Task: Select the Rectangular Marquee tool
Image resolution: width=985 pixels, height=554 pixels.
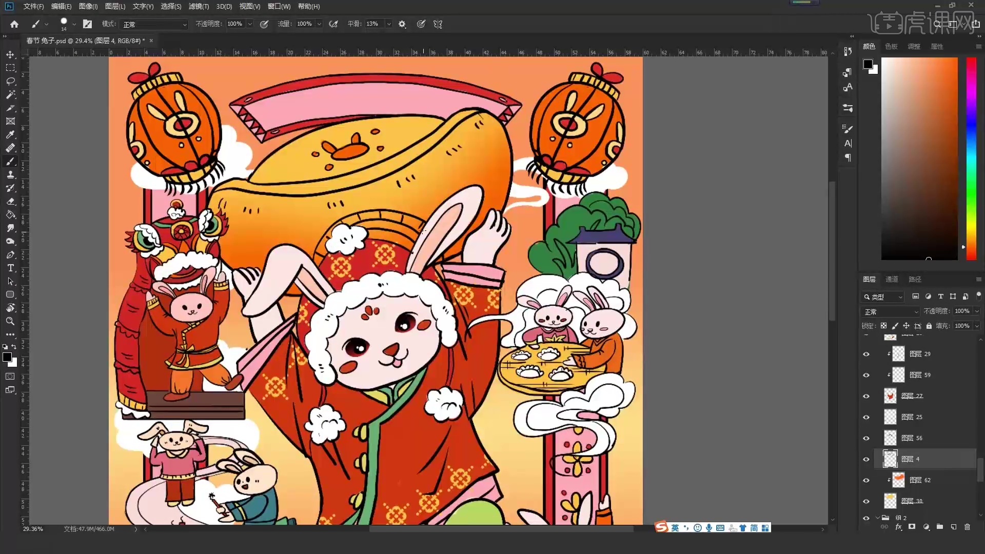Action: (10, 68)
